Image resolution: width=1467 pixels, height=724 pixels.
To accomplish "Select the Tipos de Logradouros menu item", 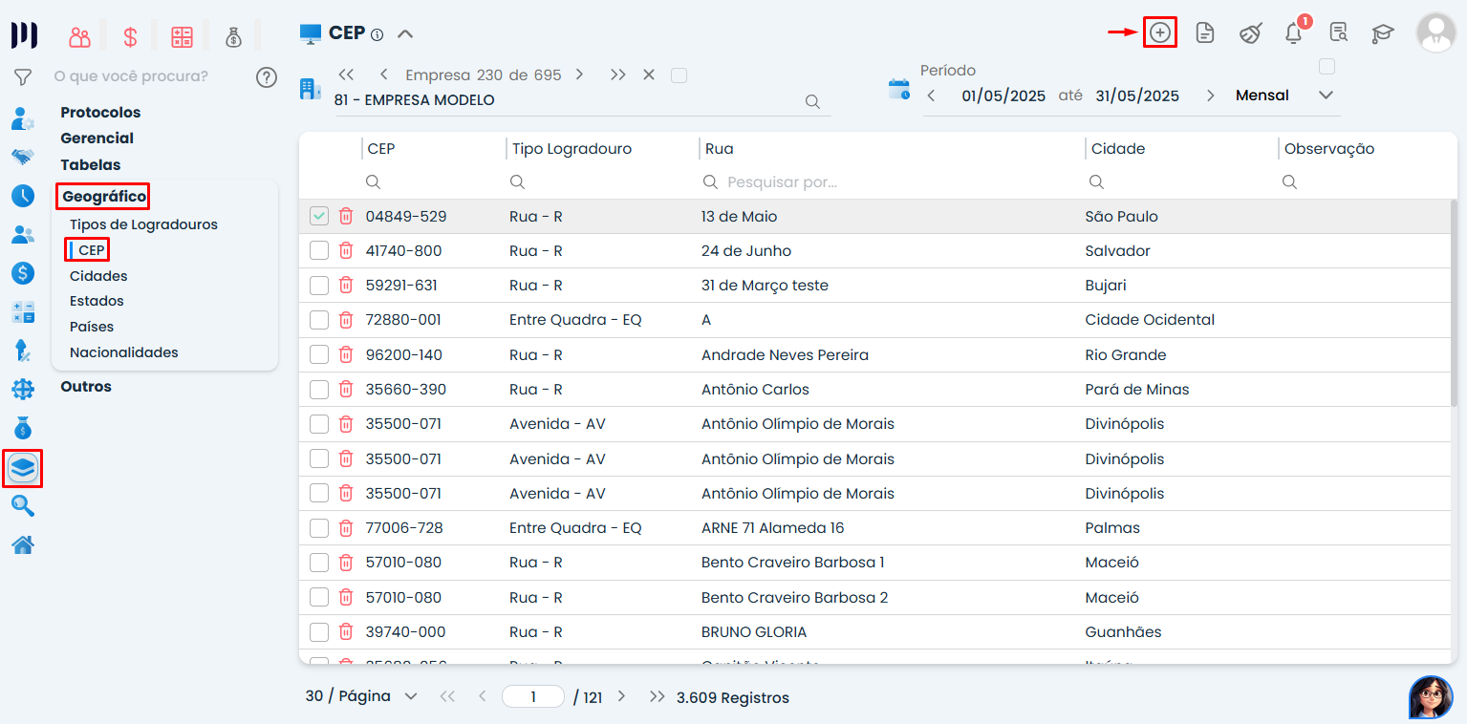I will [143, 224].
